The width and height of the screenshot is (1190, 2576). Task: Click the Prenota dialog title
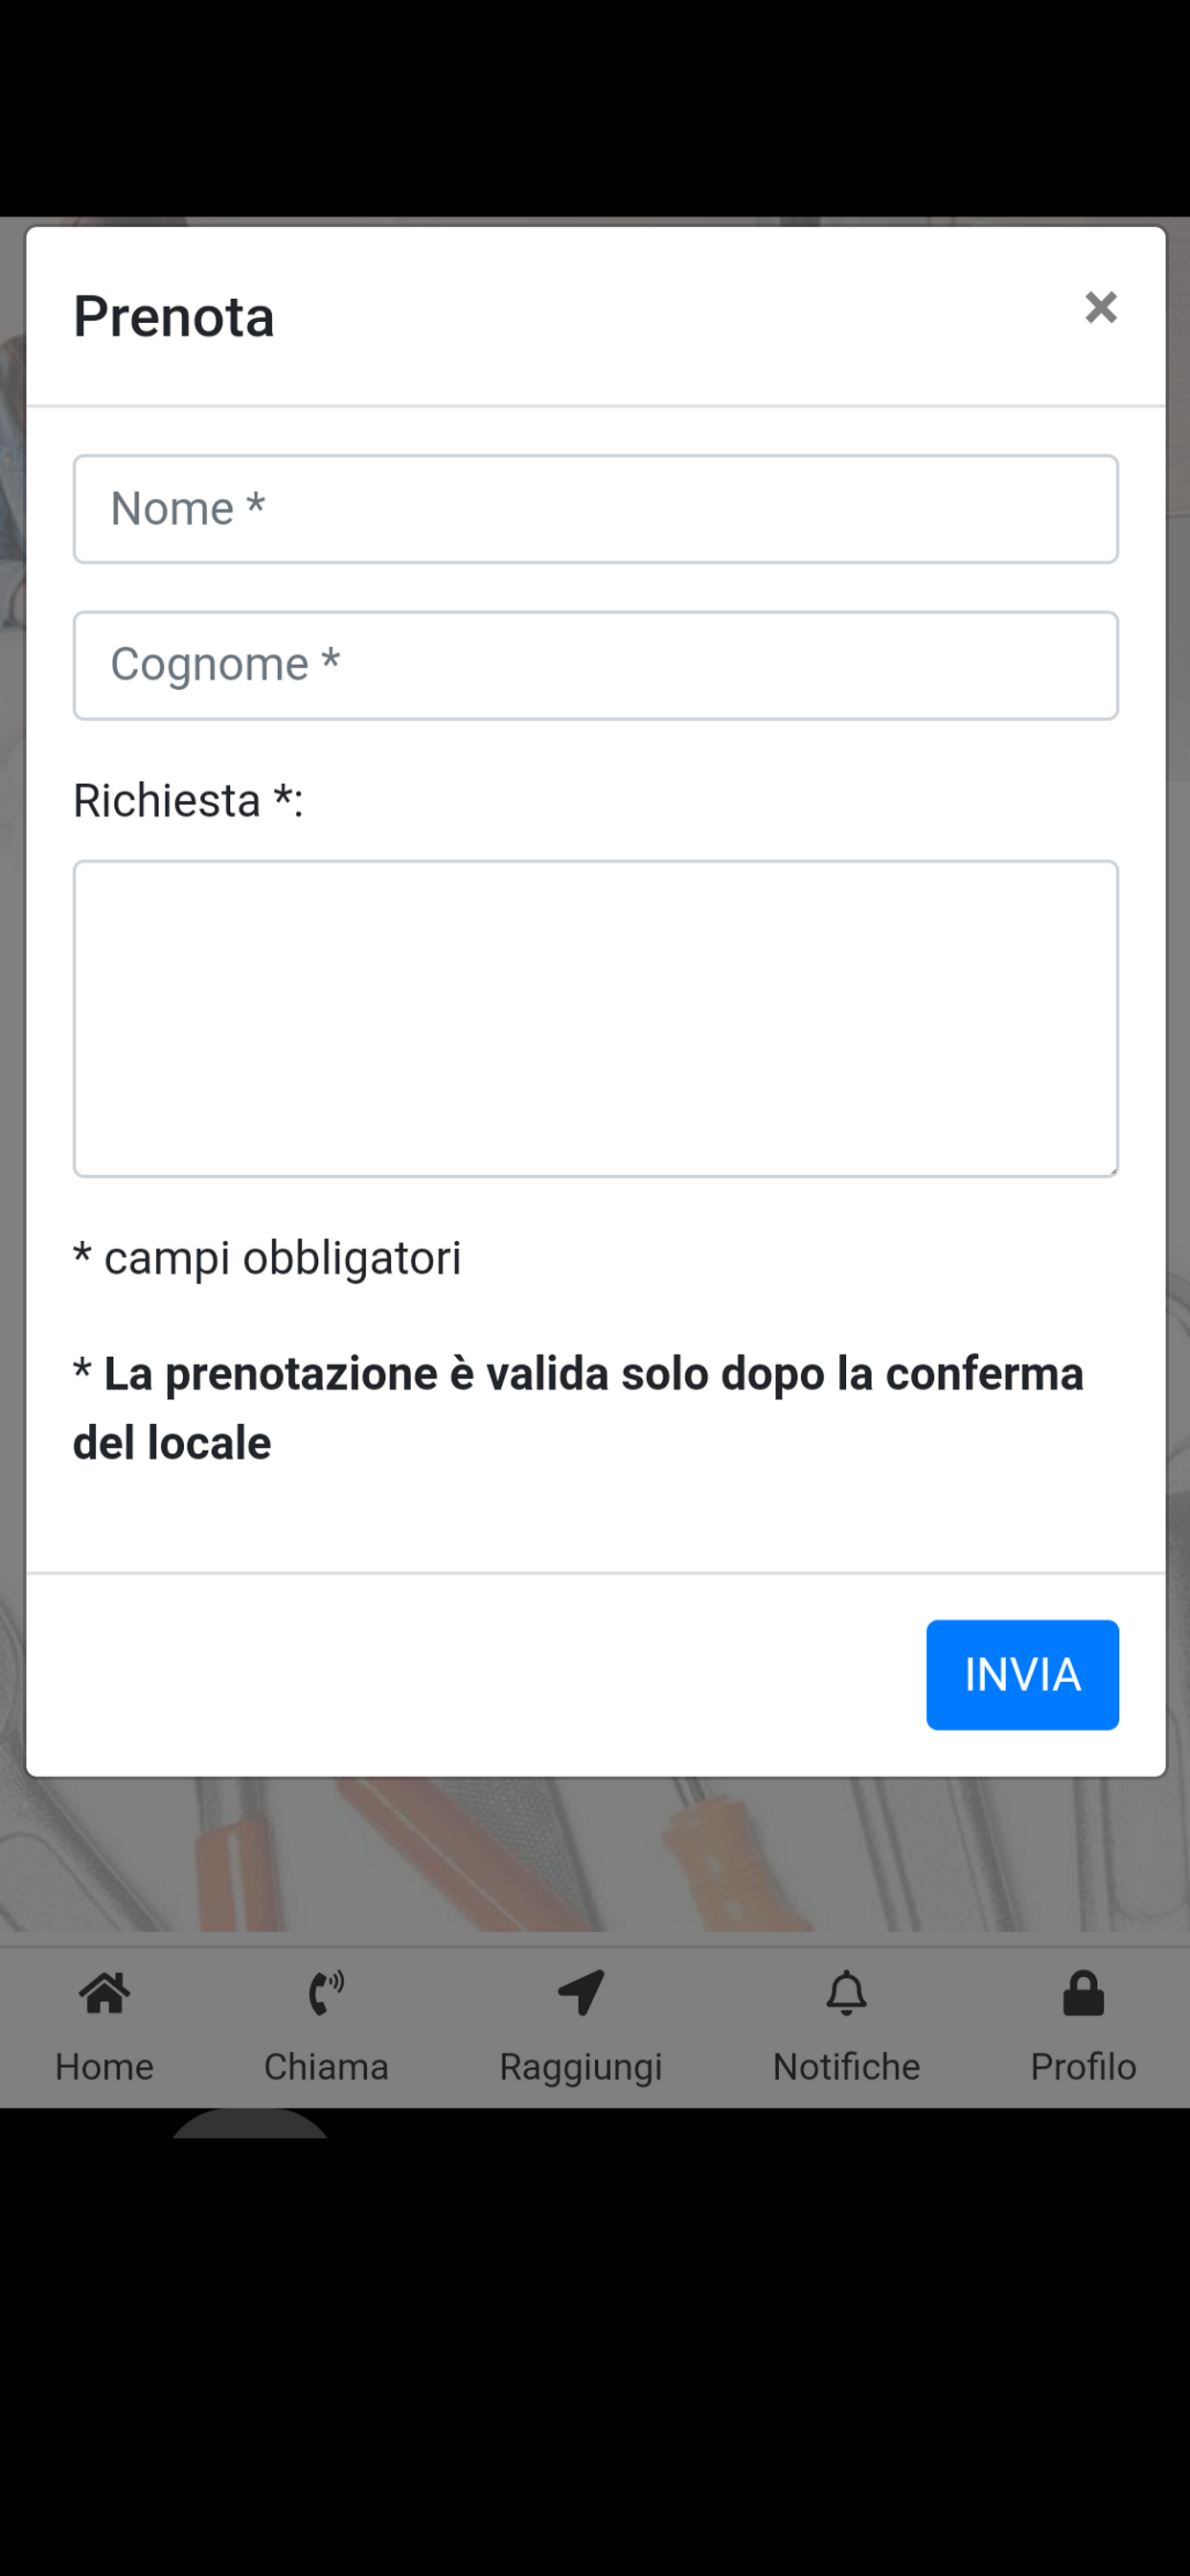click(174, 317)
